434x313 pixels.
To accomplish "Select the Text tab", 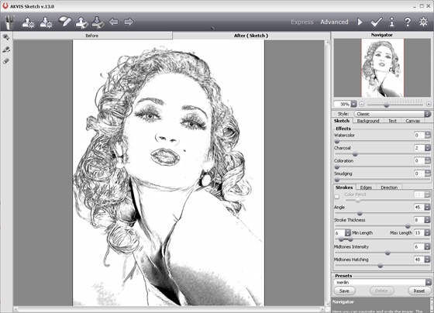I will (x=392, y=121).
